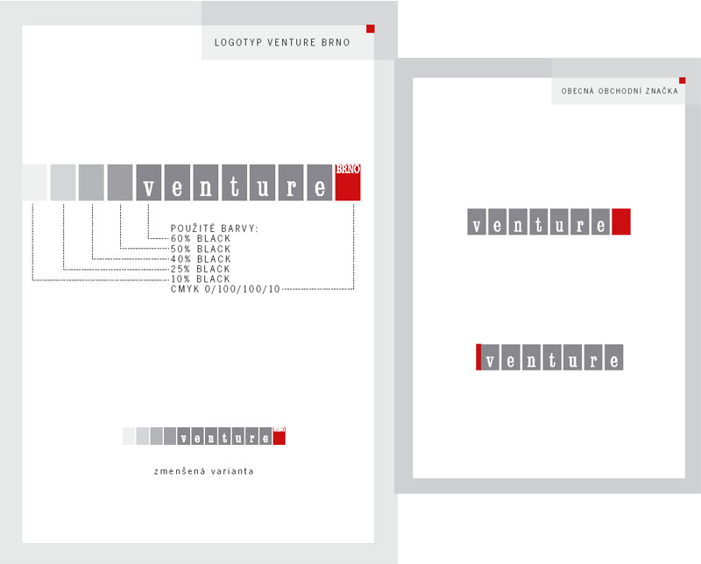Click the "zmenšená varianta" caption
This screenshot has width=701, height=564.
pyautogui.click(x=204, y=471)
